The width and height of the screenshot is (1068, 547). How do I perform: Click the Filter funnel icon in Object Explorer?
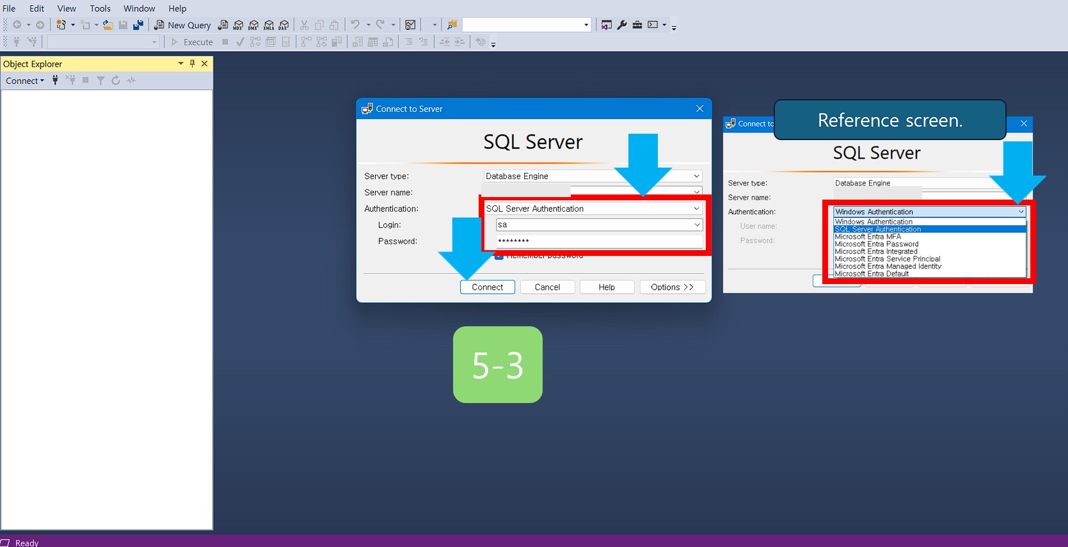tap(100, 80)
